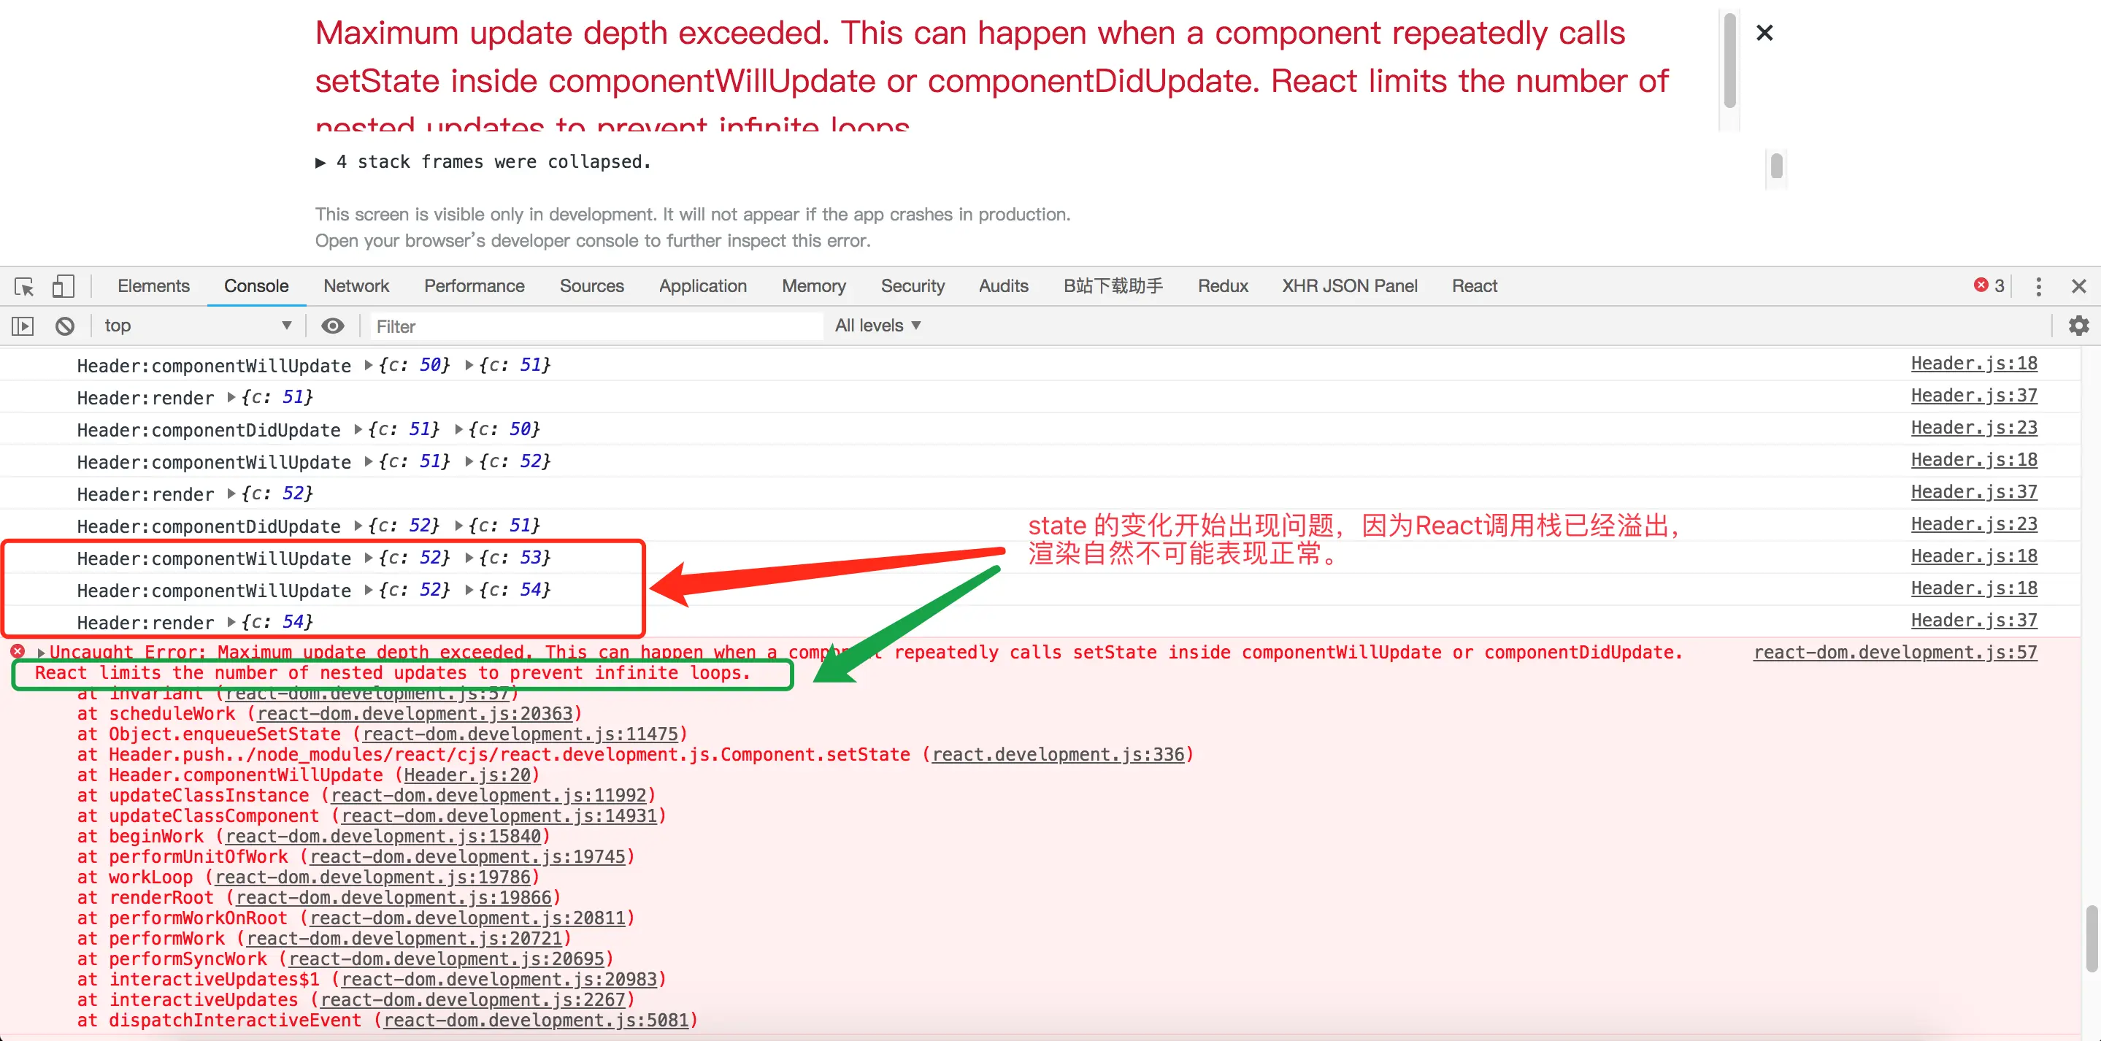Click the inspect element picker icon
The height and width of the screenshot is (1041, 2101).
click(23, 286)
